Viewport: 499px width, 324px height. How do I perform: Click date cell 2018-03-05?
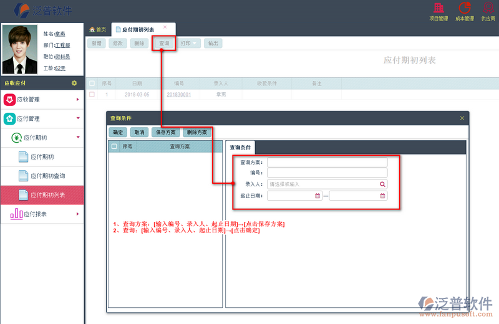(x=137, y=95)
